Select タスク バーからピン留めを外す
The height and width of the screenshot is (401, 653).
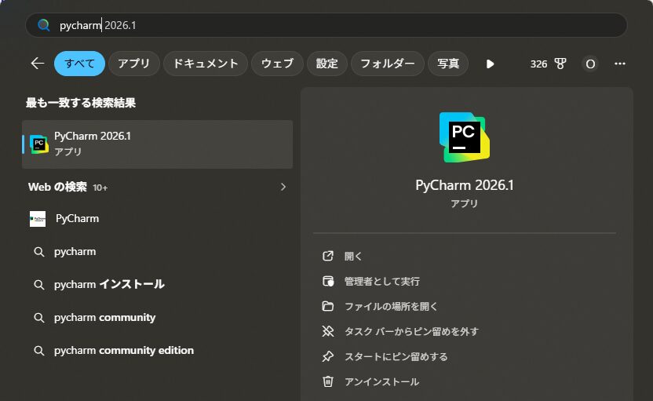click(x=410, y=331)
